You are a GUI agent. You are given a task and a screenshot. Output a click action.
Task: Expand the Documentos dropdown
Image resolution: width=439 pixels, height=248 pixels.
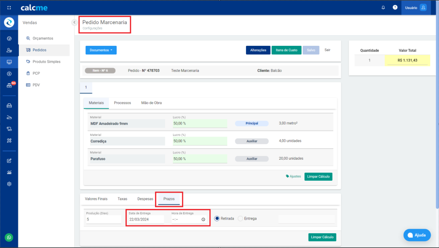(x=101, y=50)
